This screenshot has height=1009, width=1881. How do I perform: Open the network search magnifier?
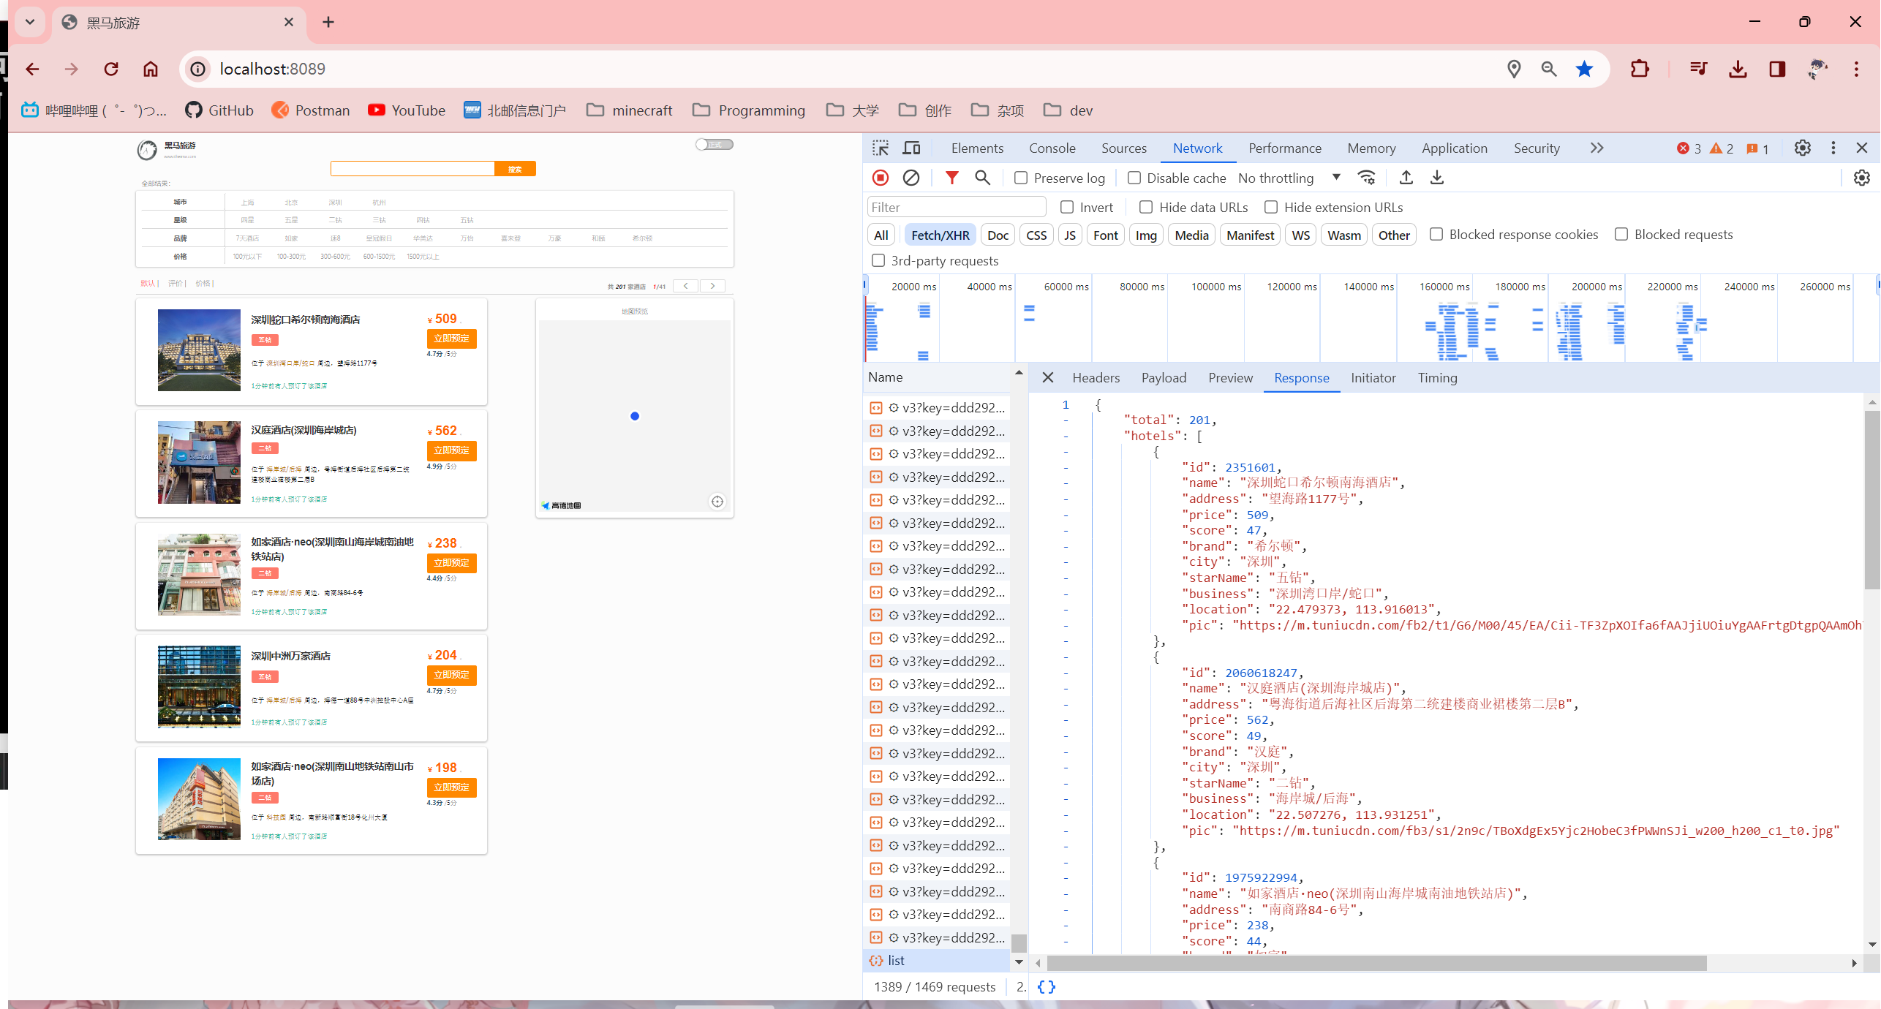(x=982, y=178)
